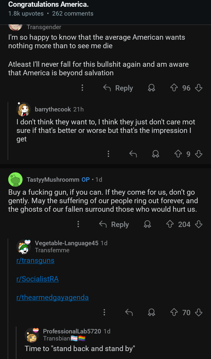Downvote barrythecook's 9-point reply
211x359 pixels.
(199, 154)
